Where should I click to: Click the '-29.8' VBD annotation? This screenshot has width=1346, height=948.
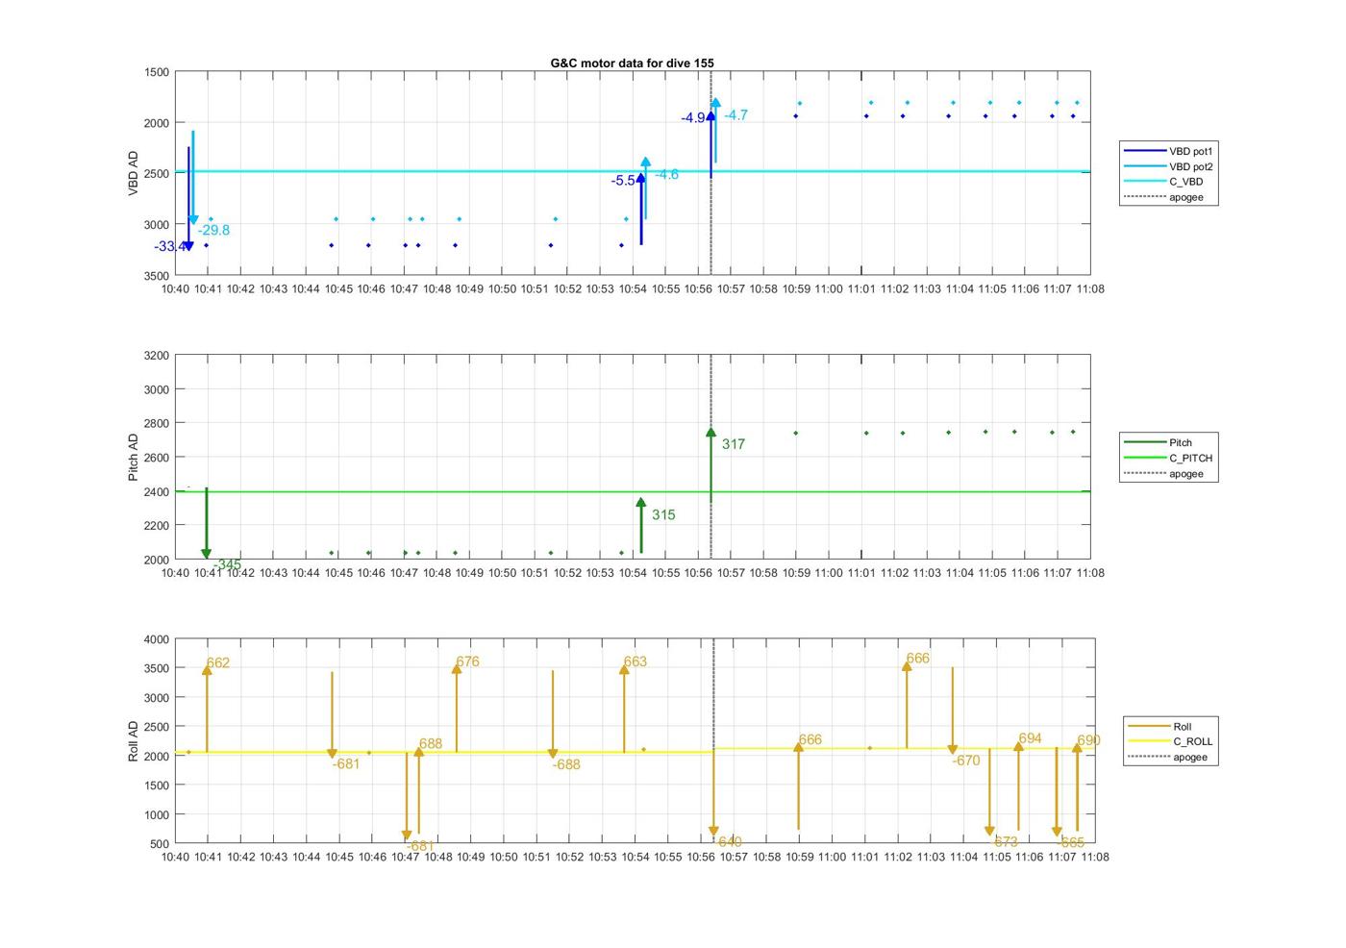pyautogui.click(x=213, y=230)
